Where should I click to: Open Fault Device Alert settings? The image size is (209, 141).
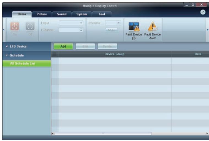click(x=153, y=31)
